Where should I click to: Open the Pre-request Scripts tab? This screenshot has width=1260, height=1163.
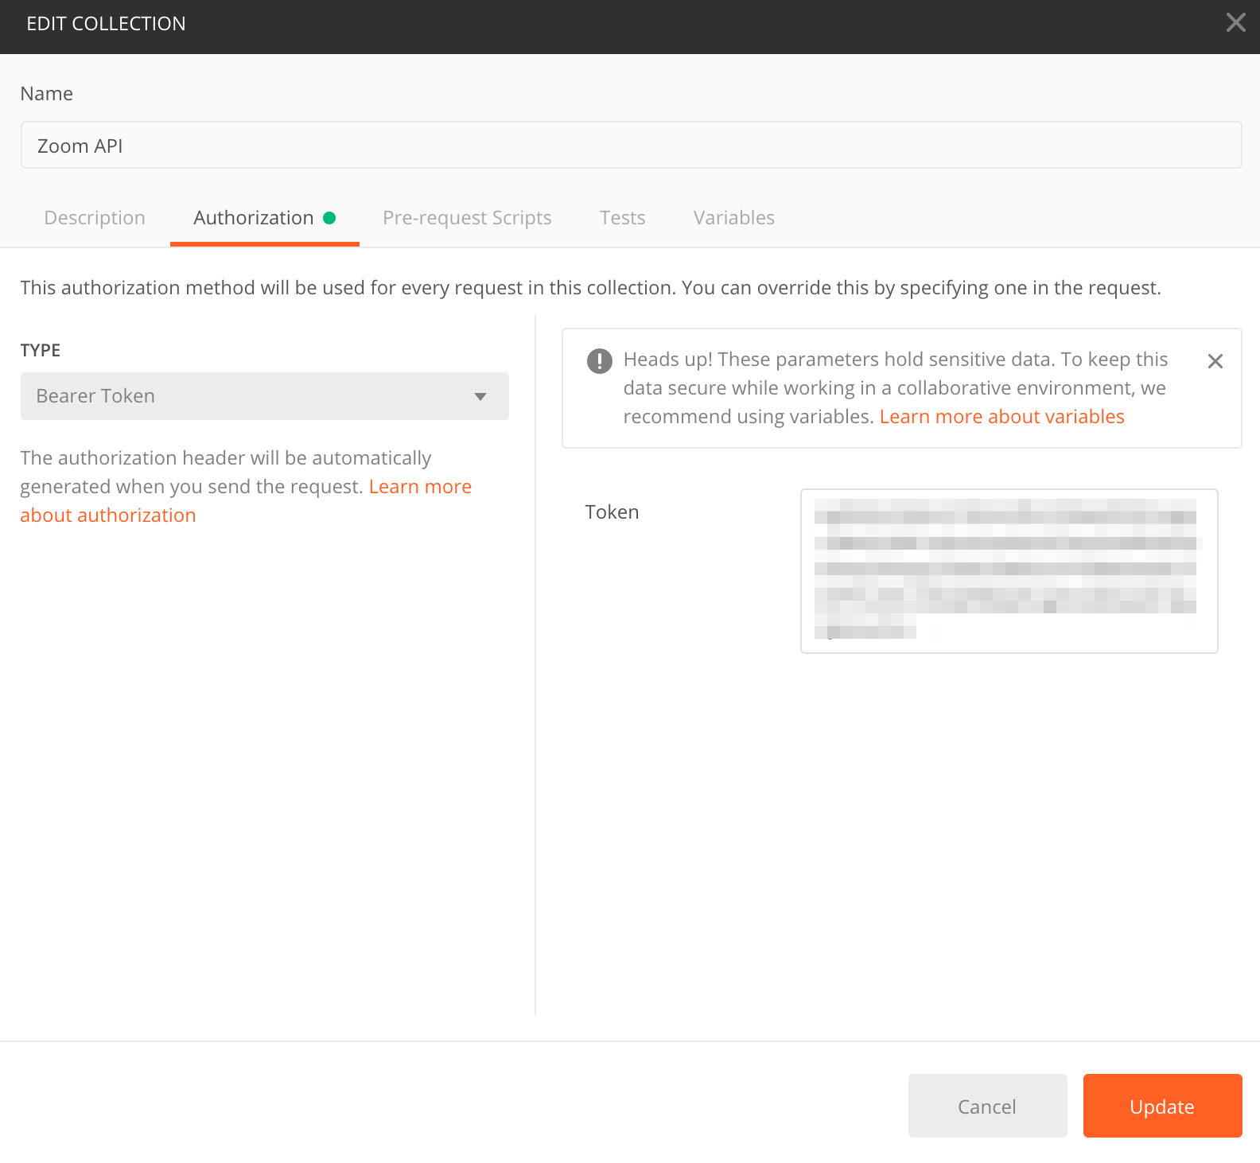[467, 218]
